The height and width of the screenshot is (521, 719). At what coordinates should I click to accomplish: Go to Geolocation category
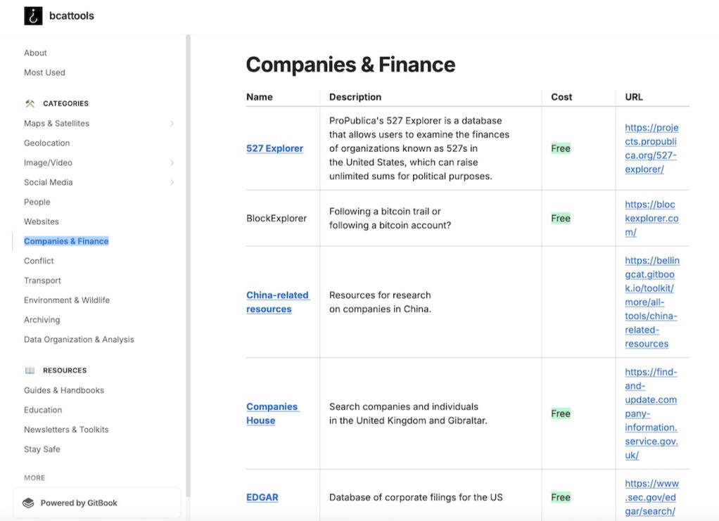pos(46,143)
